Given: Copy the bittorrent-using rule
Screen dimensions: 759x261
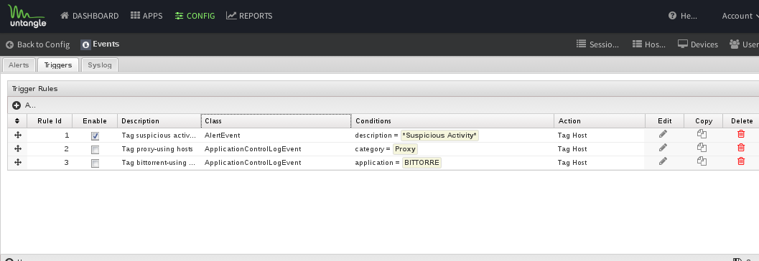Looking at the screenshot, I should (702, 161).
